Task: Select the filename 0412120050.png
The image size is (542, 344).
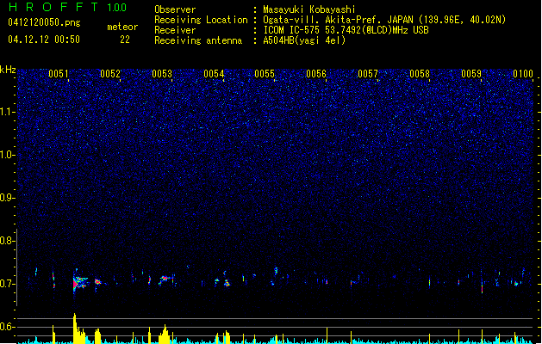Action: 44,22
